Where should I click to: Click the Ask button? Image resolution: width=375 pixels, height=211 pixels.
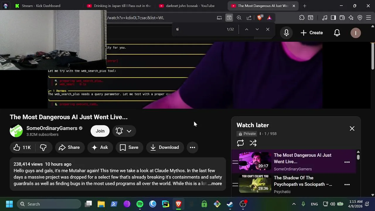(100, 147)
